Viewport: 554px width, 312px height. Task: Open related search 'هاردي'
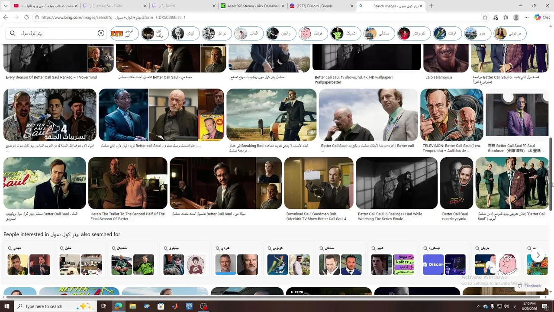point(236,259)
